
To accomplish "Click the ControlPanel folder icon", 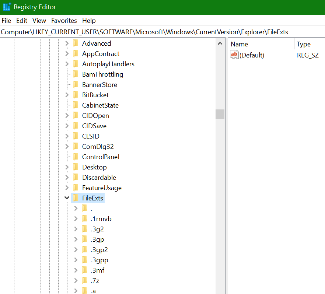I will [76, 157].
